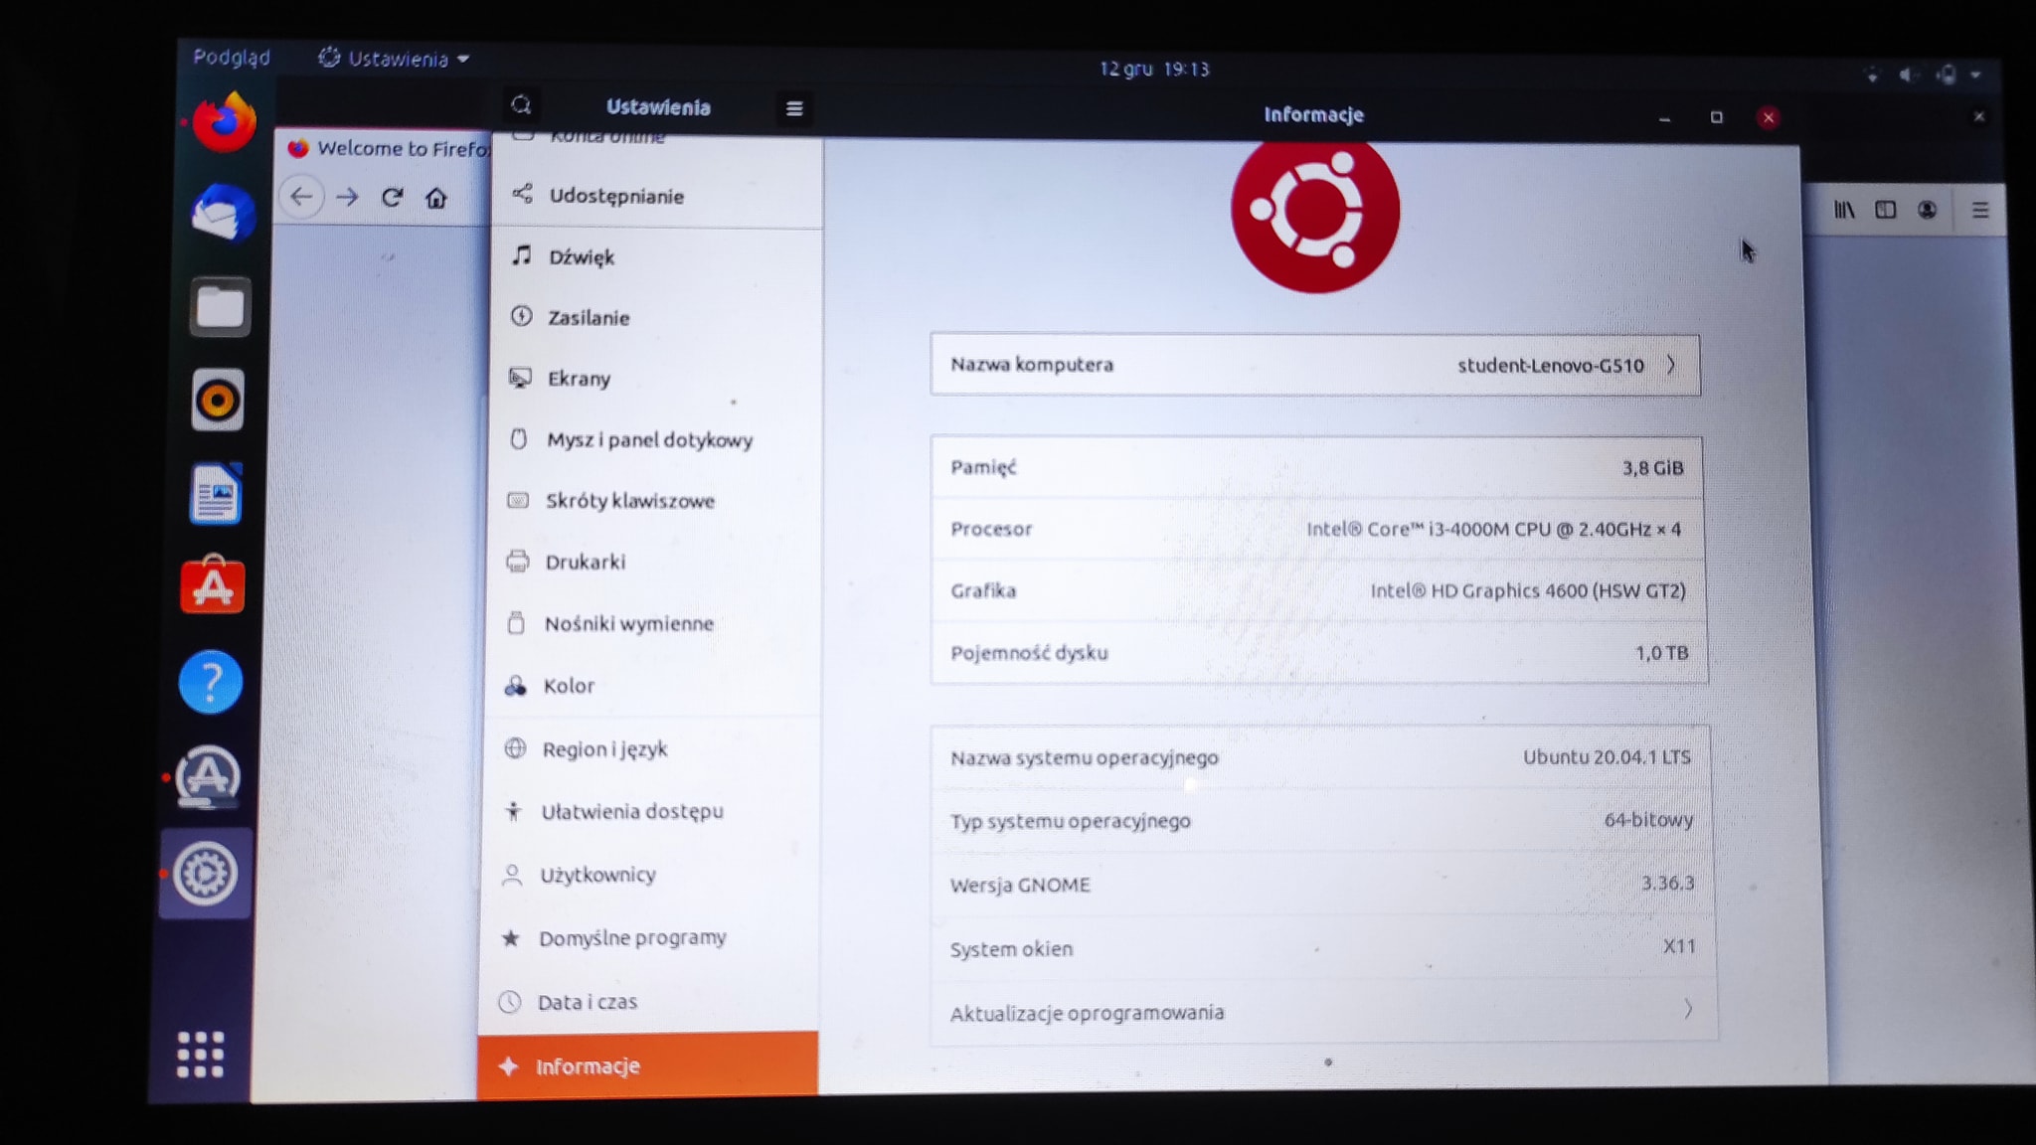
Task: Click the Wersja GNOME 3.36.3 row
Action: (x=1322, y=884)
